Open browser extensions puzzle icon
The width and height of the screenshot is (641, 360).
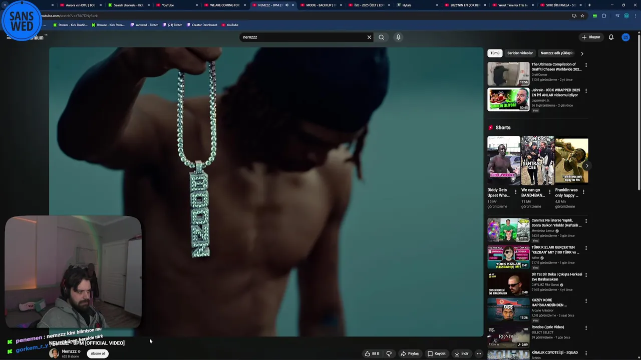pos(604,15)
